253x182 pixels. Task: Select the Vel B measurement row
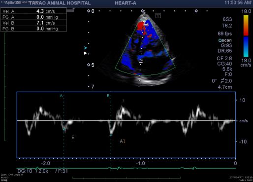coord(34,23)
